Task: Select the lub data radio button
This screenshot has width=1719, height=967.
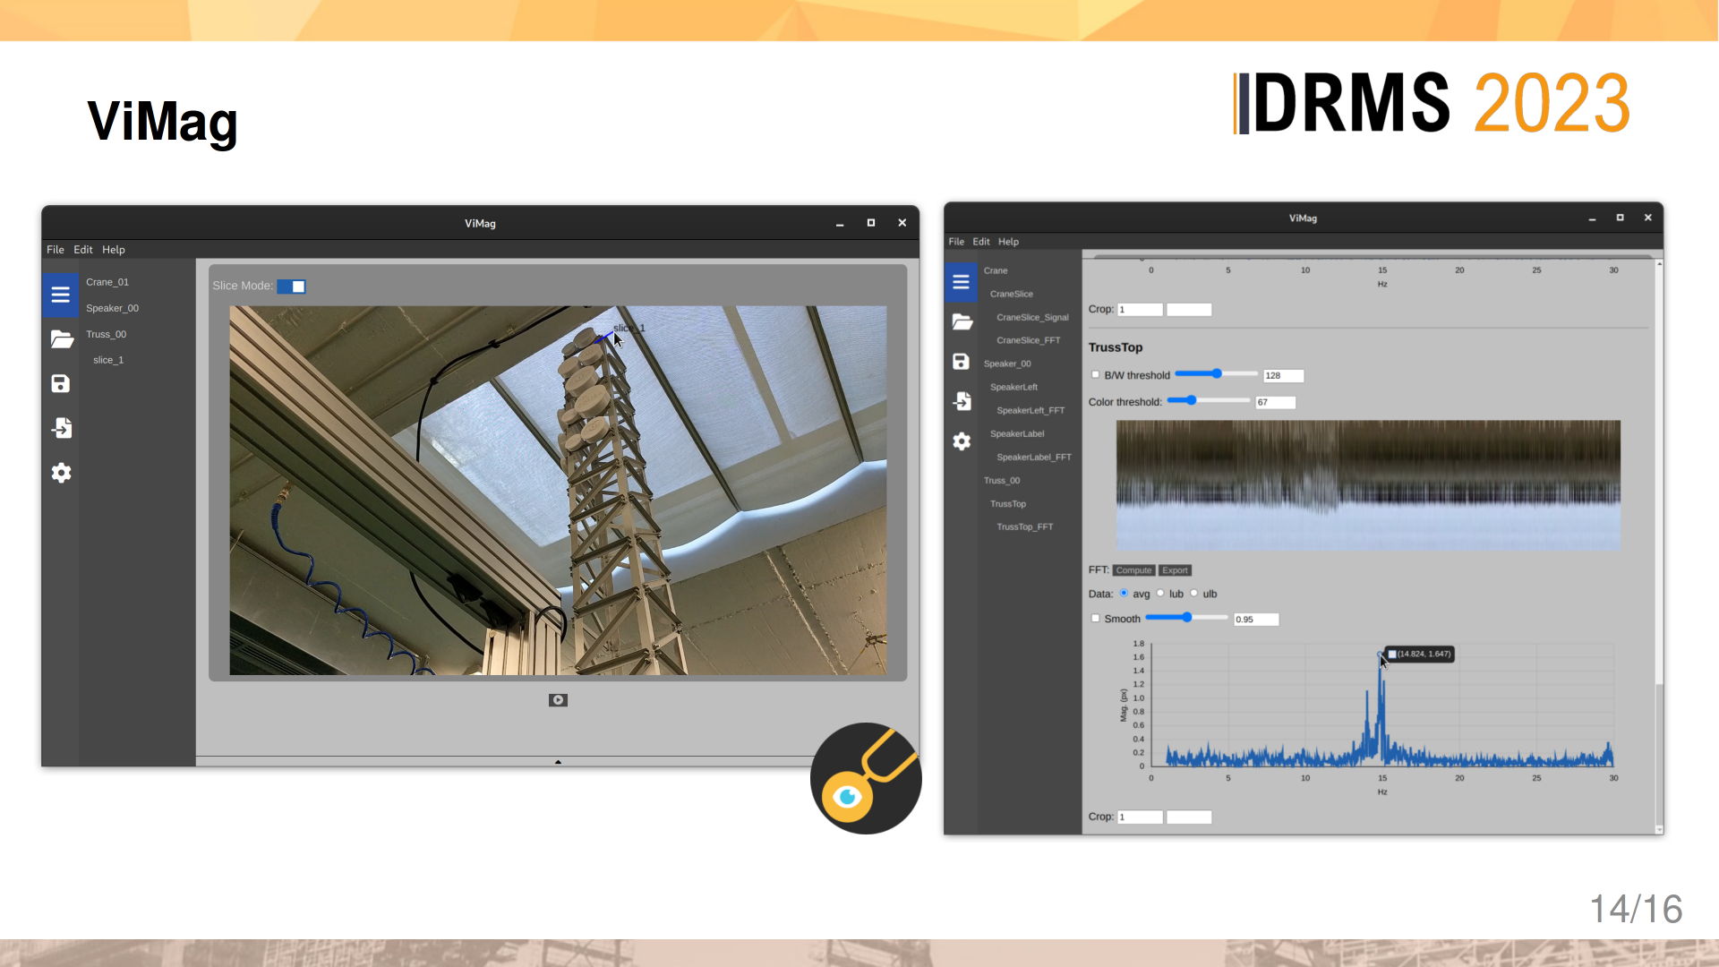Action: [1160, 593]
